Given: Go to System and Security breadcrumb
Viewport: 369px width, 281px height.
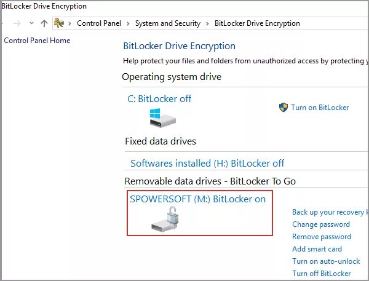Looking at the screenshot, I should click(x=167, y=23).
